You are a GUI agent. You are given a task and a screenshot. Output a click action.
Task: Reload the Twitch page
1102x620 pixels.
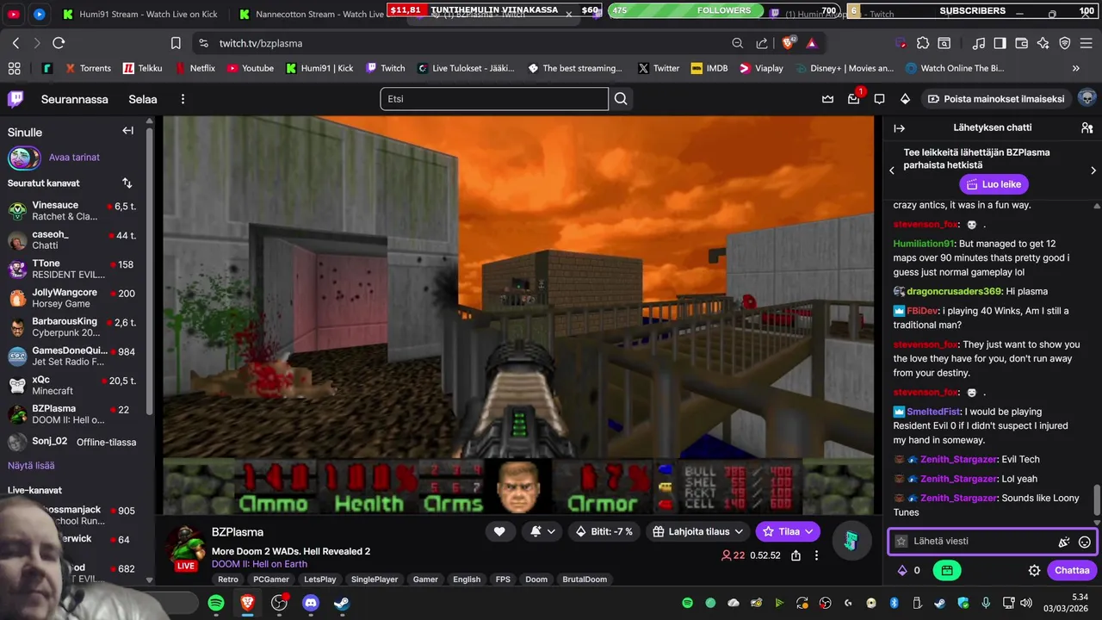(59, 43)
